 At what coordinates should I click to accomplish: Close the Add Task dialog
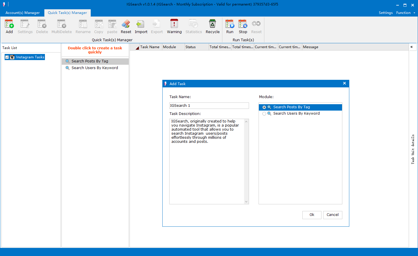pos(344,83)
